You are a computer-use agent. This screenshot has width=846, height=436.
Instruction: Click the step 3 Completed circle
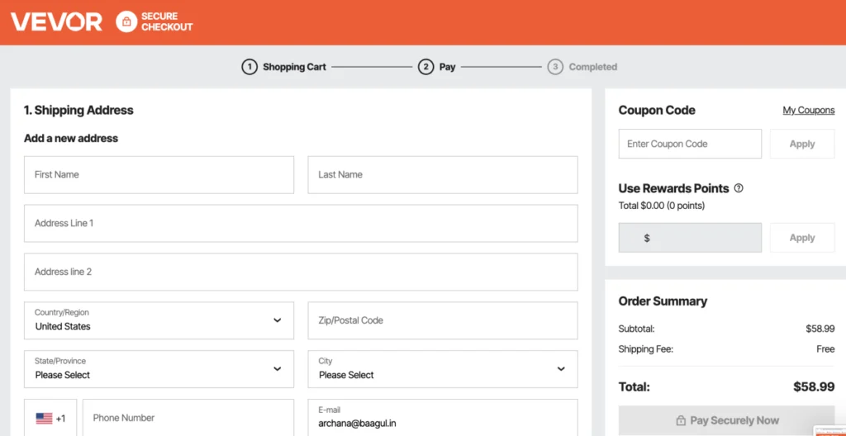coord(555,67)
